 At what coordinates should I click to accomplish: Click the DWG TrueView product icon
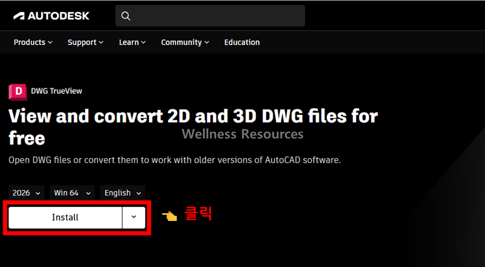pyautogui.click(x=18, y=92)
